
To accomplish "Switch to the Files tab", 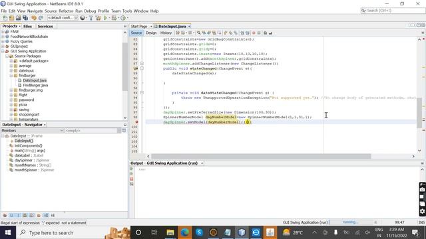I will 27,27.
